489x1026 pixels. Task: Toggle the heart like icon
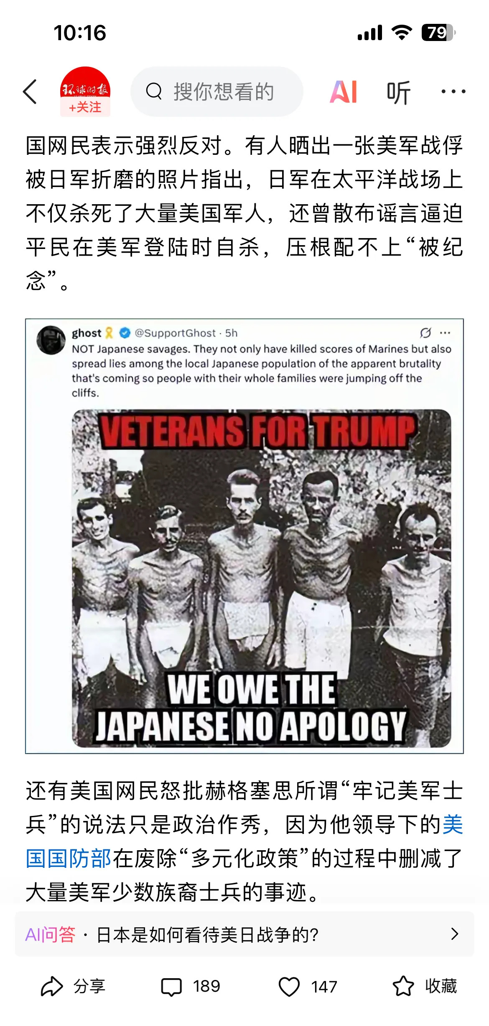click(x=289, y=987)
